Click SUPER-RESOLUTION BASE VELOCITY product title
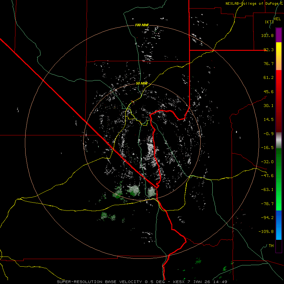 click(100, 282)
